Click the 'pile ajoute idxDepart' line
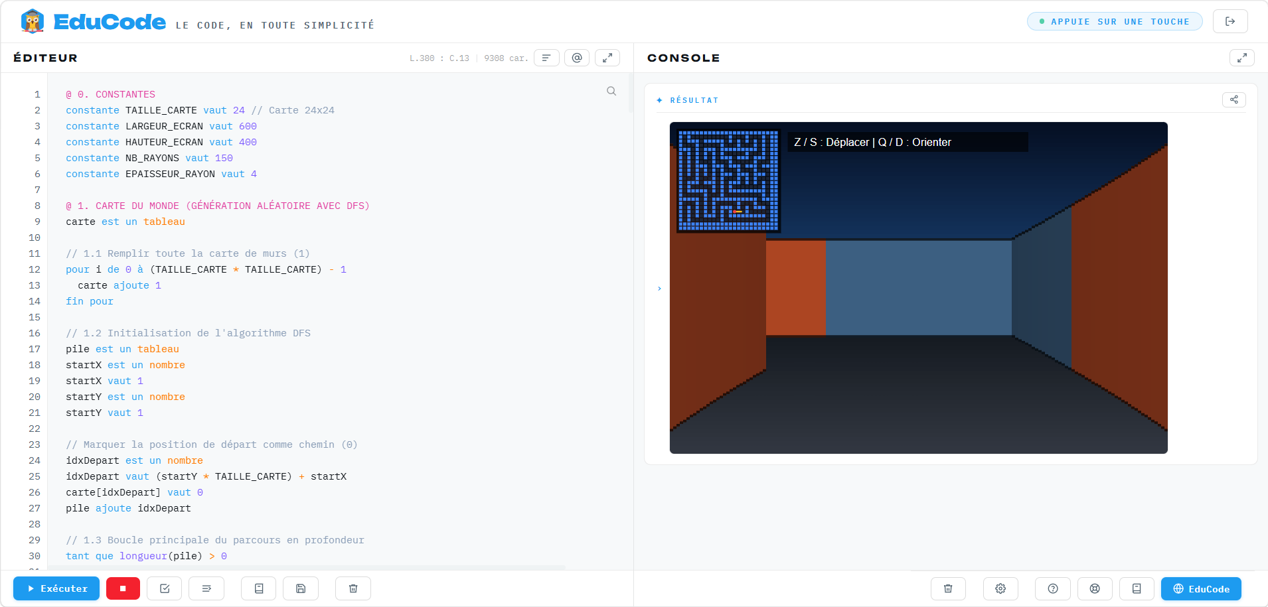1268x607 pixels. (128, 508)
